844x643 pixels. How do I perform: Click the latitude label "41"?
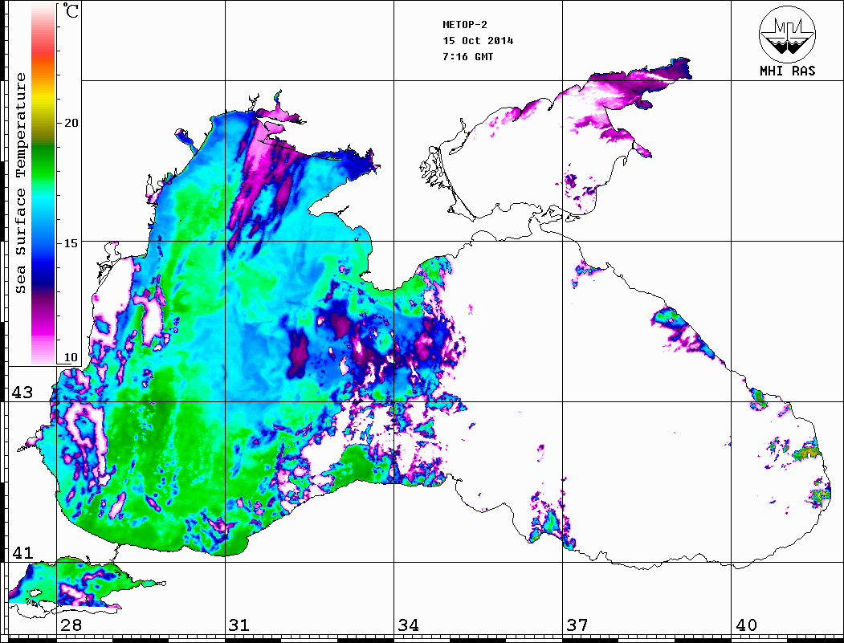pos(22,553)
